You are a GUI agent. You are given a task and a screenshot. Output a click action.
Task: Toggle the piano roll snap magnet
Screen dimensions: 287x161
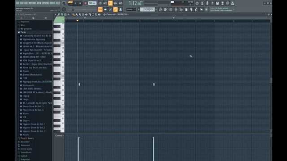point(62,14)
